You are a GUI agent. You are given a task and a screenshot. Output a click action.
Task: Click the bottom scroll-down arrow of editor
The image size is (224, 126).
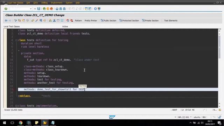[219, 106]
